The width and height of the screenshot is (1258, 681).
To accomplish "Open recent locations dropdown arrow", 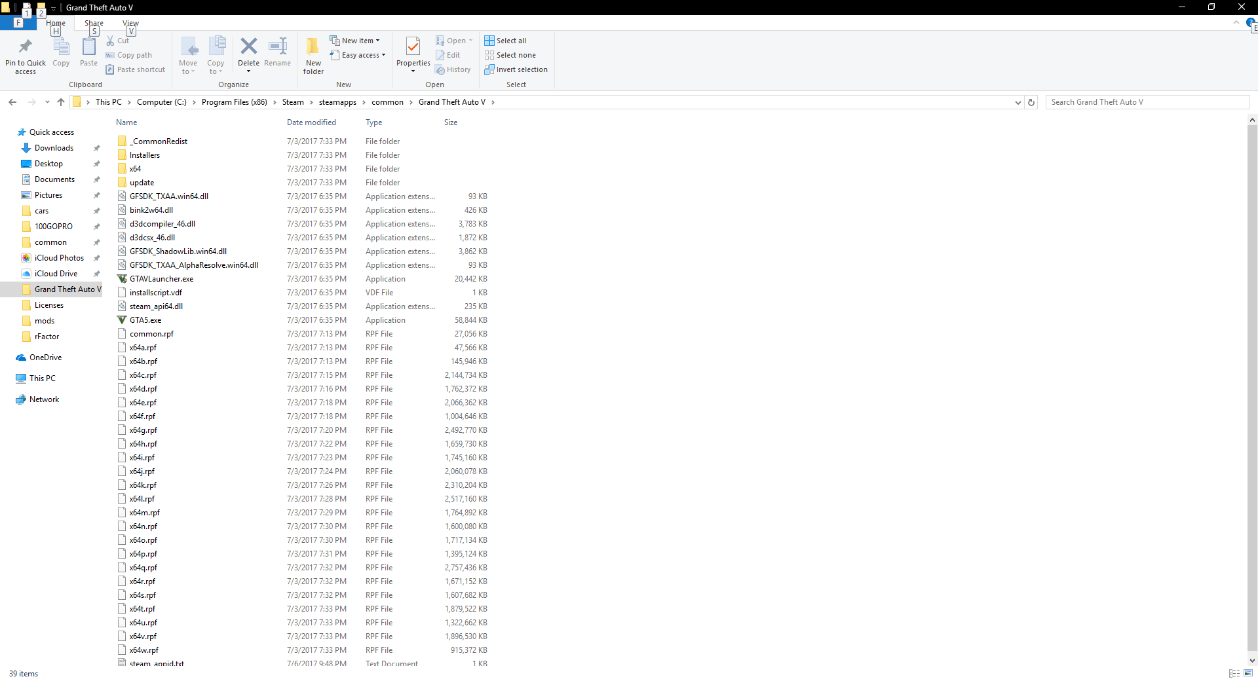I will tap(47, 102).
